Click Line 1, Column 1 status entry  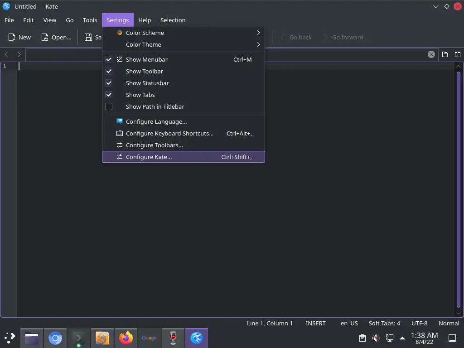pyautogui.click(x=270, y=324)
